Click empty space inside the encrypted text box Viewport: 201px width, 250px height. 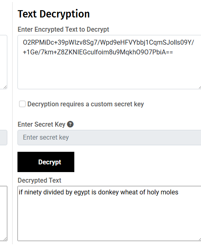(108, 72)
